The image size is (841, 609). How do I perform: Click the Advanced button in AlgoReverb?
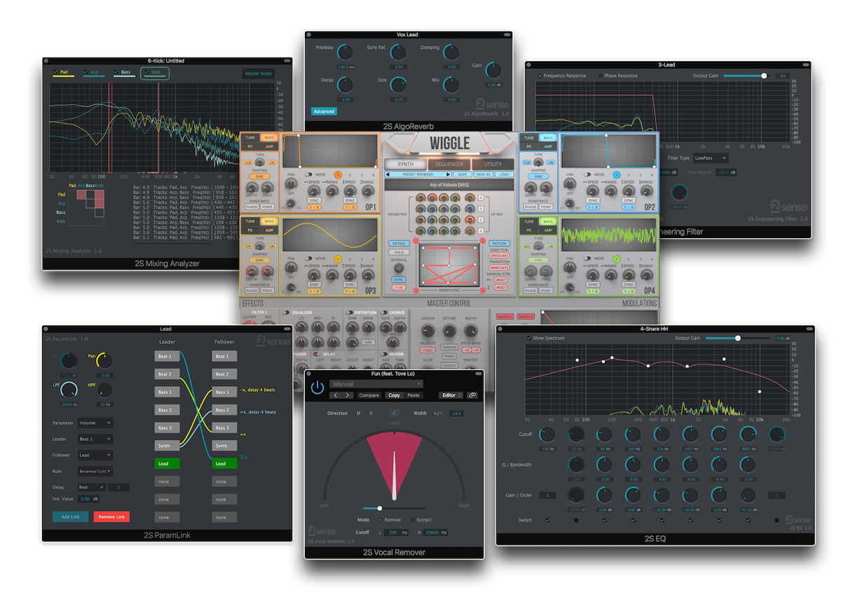click(324, 111)
